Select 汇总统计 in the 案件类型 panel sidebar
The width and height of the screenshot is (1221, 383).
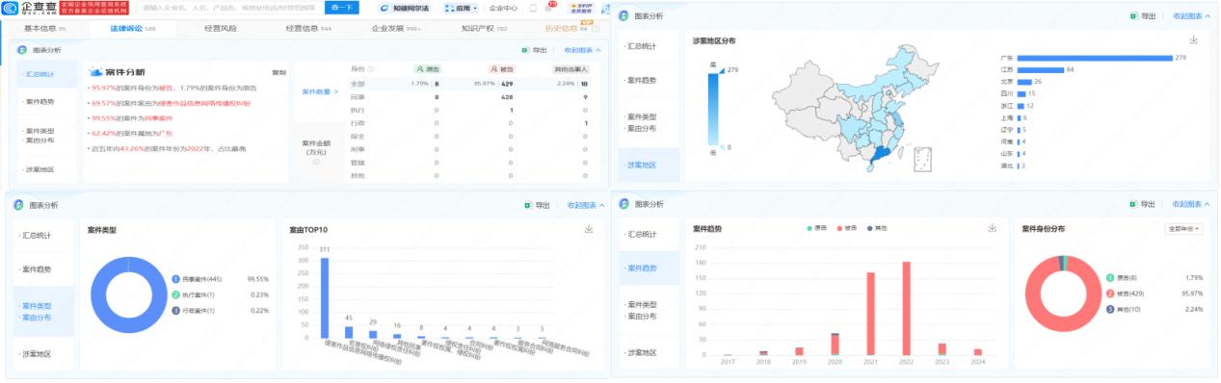point(37,235)
